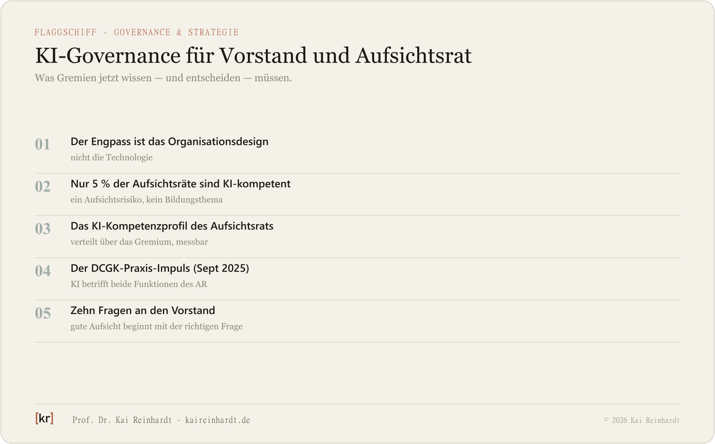The height and width of the screenshot is (444, 715).
Task: Select 'Nur 5 % der Aufsichtsräte sind KI-kompetent'
Action: coord(180,184)
